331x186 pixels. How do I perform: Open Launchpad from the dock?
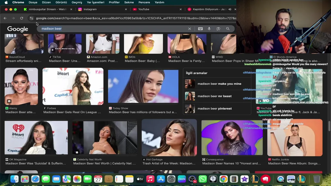point(25,179)
